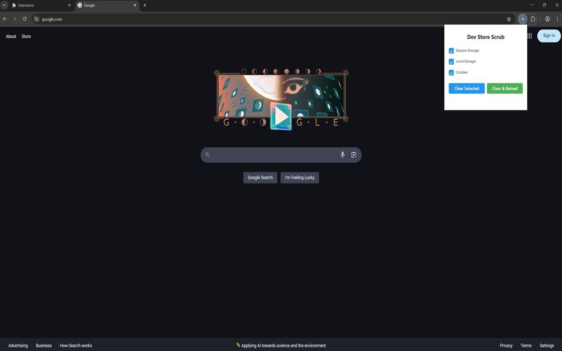Viewport: 562px width, 351px height.
Task: Open the tab search dropdown arrow
Action: point(4,5)
